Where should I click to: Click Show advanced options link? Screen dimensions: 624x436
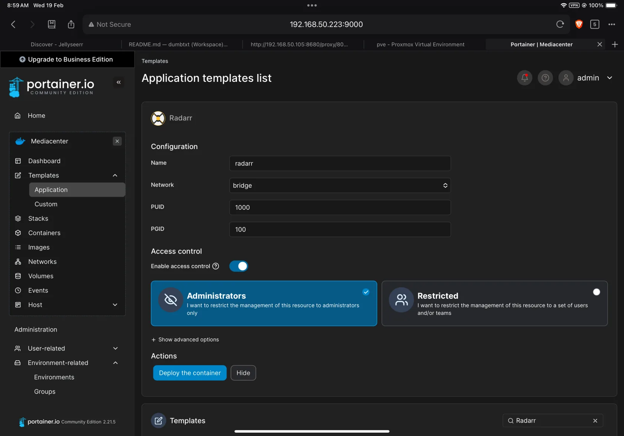point(185,339)
